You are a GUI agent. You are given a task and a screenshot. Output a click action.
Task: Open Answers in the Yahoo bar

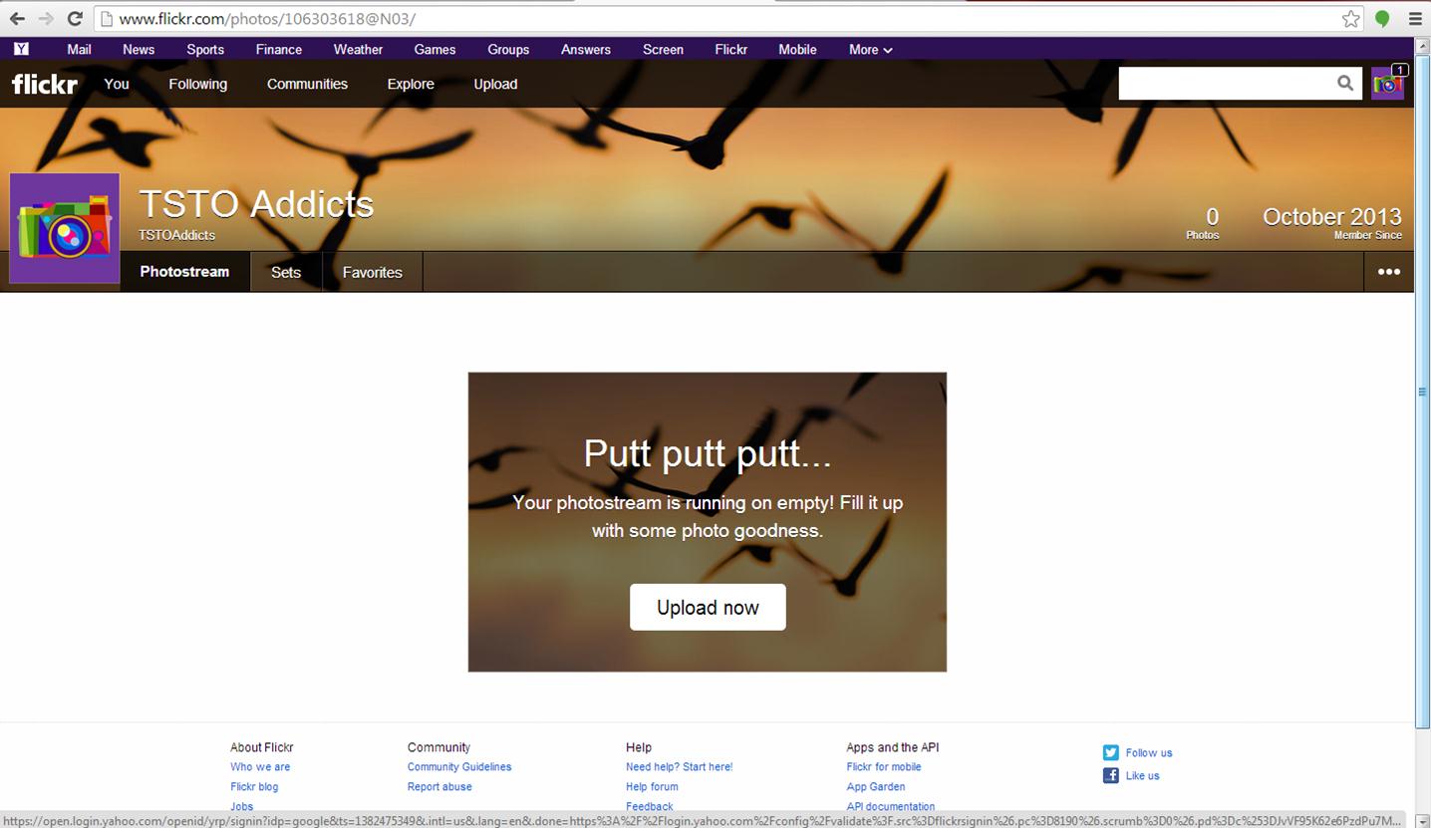[x=586, y=50]
